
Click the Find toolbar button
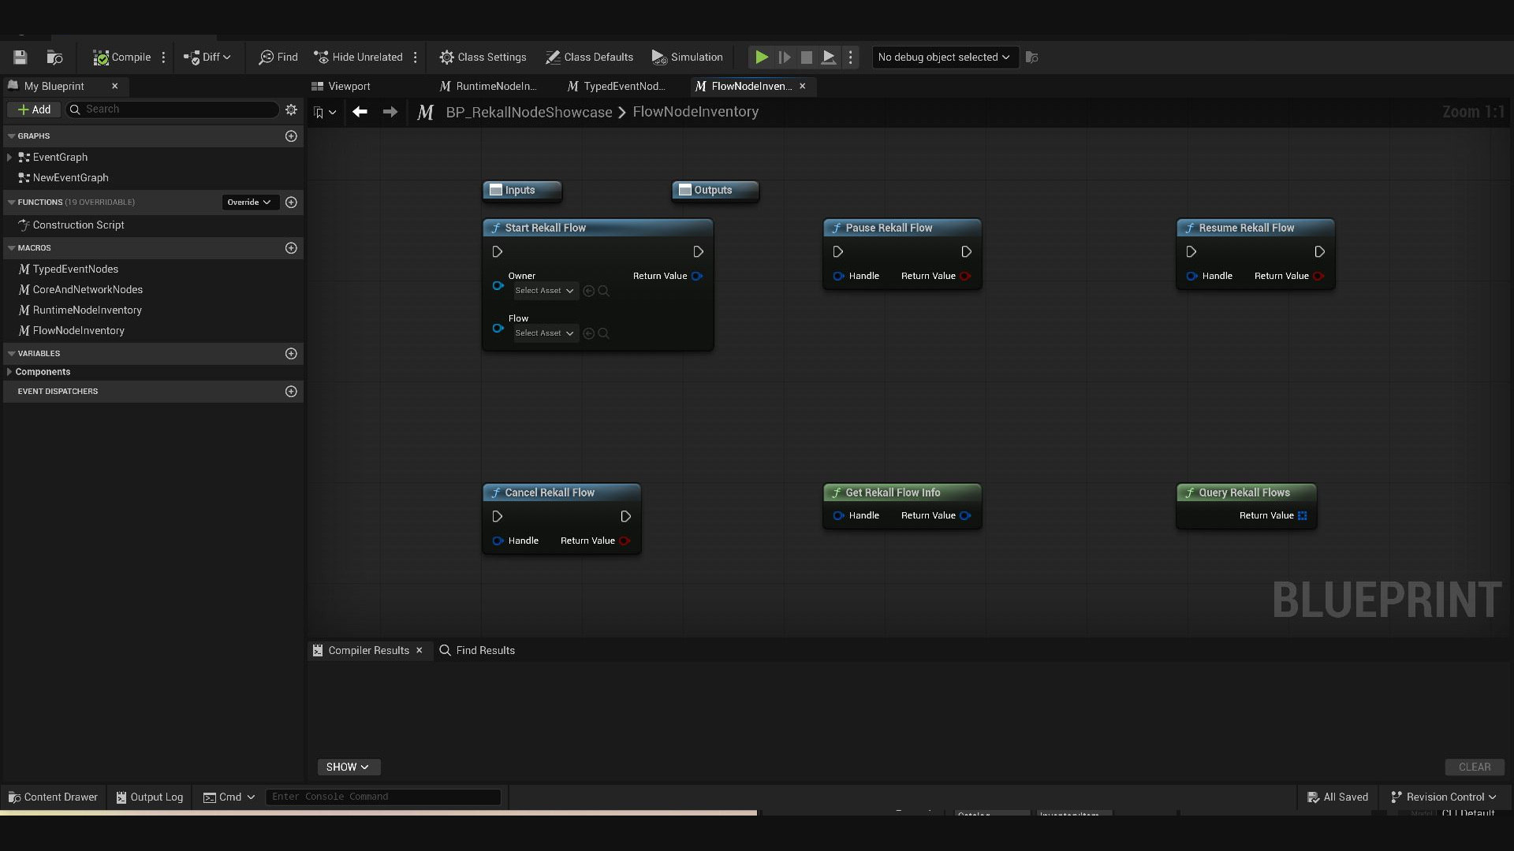pyautogui.click(x=278, y=57)
